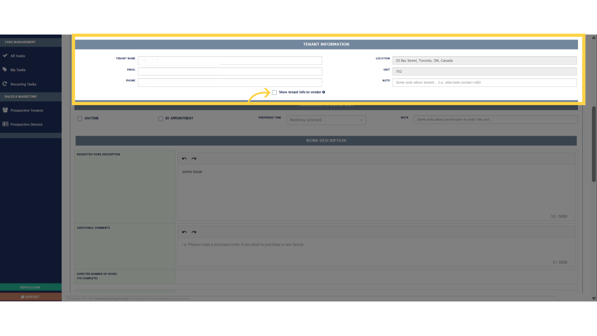
Task: Open the Preferred Time dropdown
Action: pyautogui.click(x=326, y=120)
